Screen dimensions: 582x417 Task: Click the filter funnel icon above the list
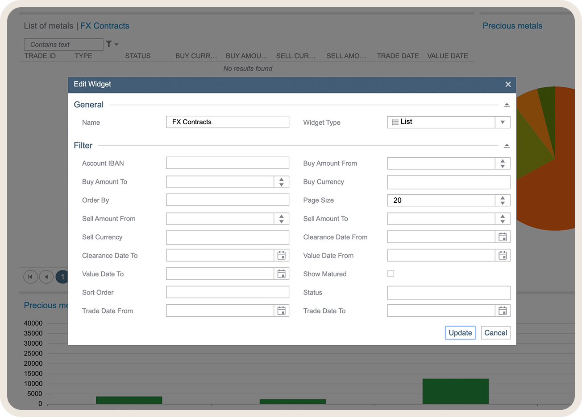(109, 44)
